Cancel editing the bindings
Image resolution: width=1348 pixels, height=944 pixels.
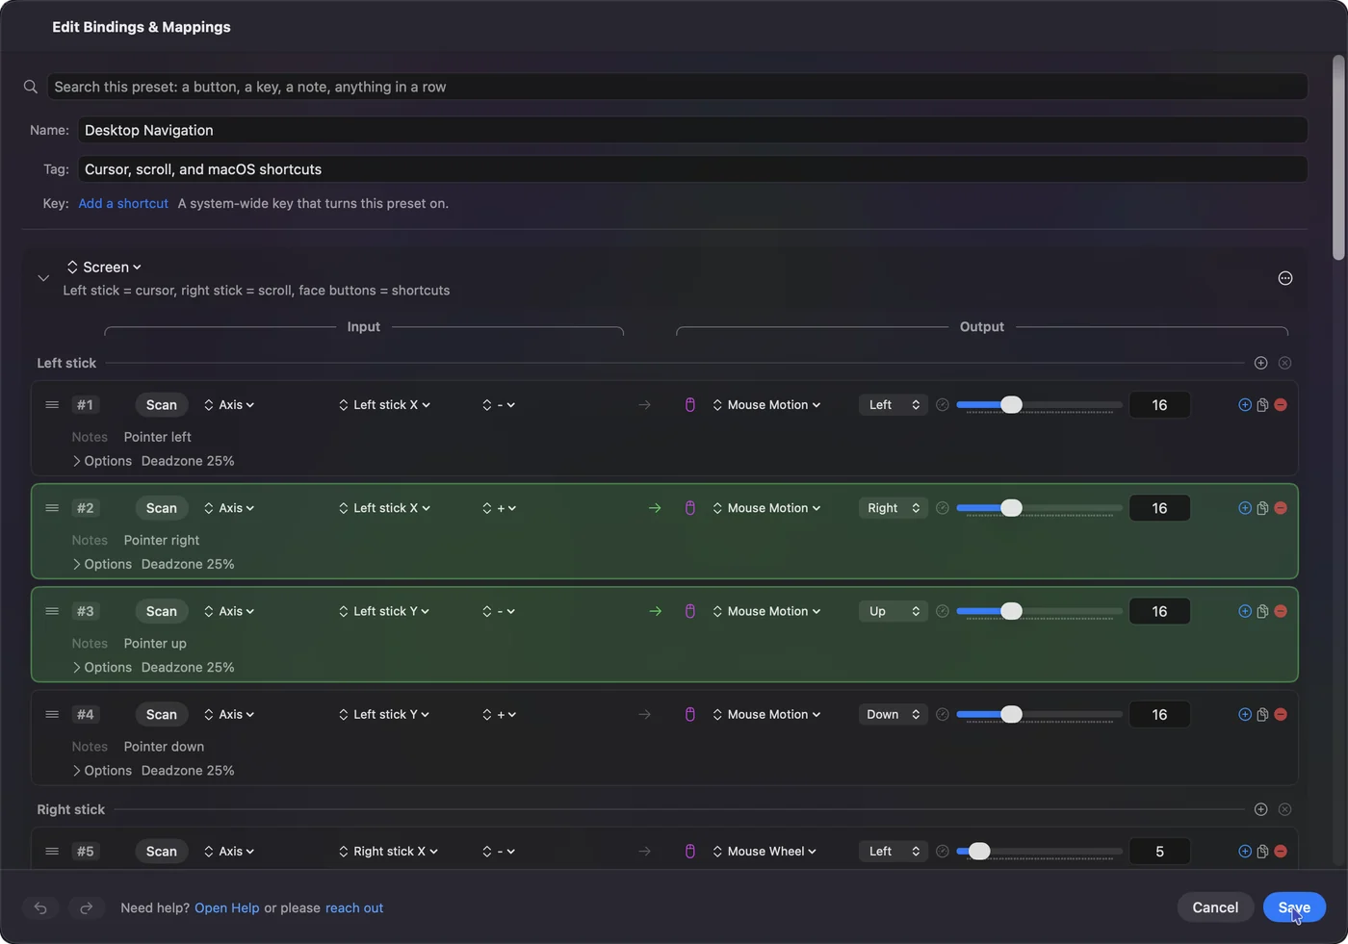(x=1215, y=907)
